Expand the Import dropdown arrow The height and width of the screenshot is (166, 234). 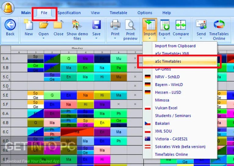pos(150,38)
